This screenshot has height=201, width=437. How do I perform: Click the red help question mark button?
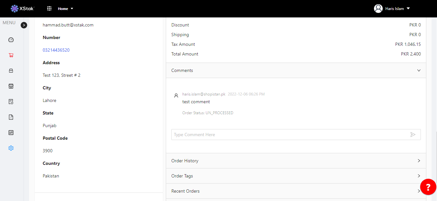pyautogui.click(x=428, y=187)
